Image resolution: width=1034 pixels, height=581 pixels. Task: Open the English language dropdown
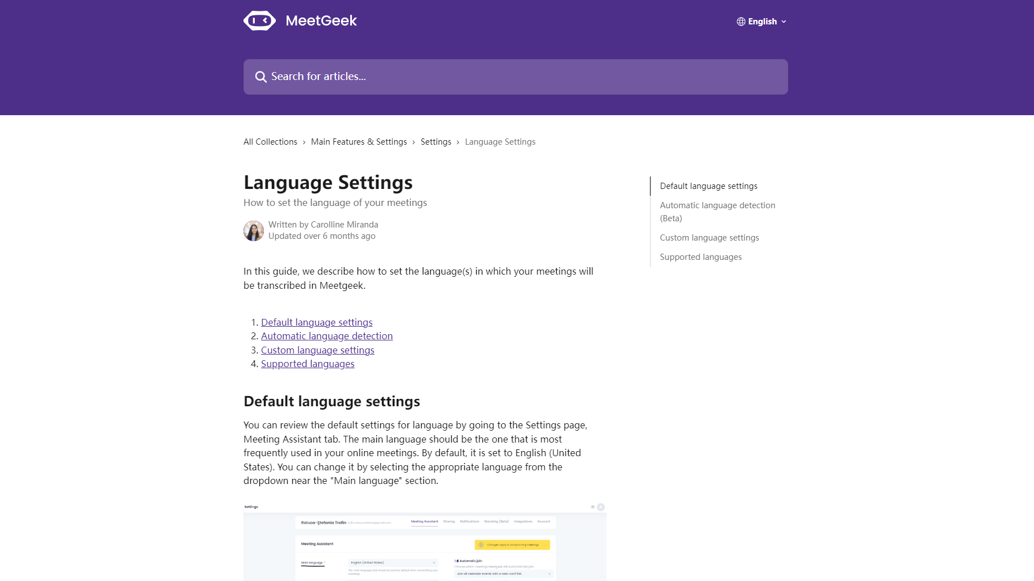762,22
